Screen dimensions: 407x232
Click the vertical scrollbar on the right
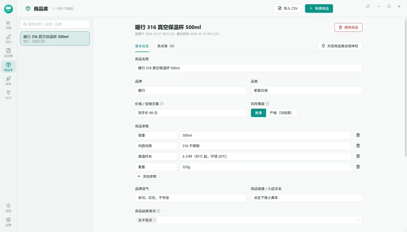405,88
